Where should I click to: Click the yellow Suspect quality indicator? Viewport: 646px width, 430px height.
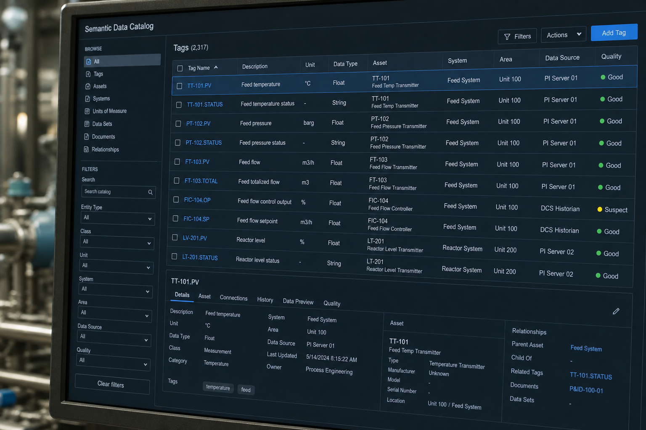coord(600,209)
